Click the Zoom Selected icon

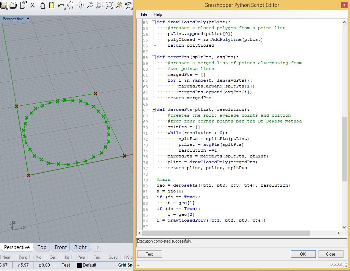[x=119, y=5]
